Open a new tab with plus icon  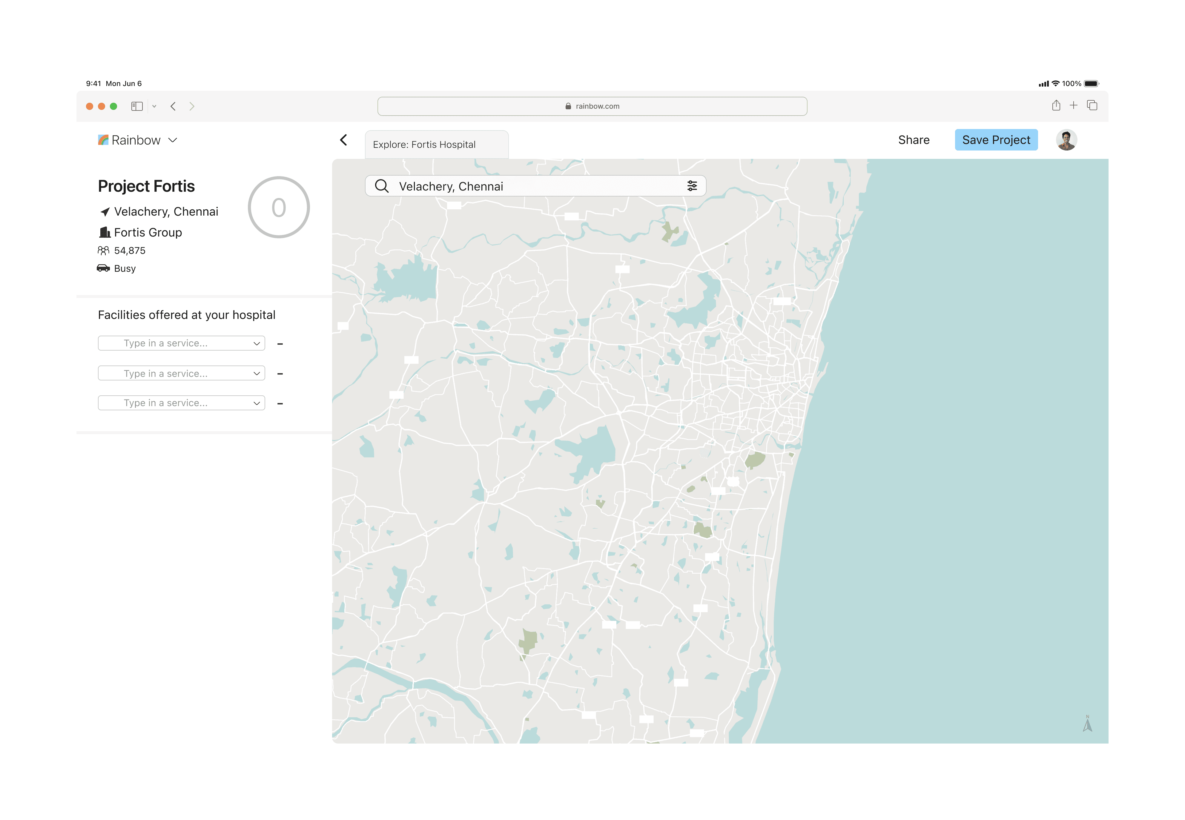[x=1073, y=106]
